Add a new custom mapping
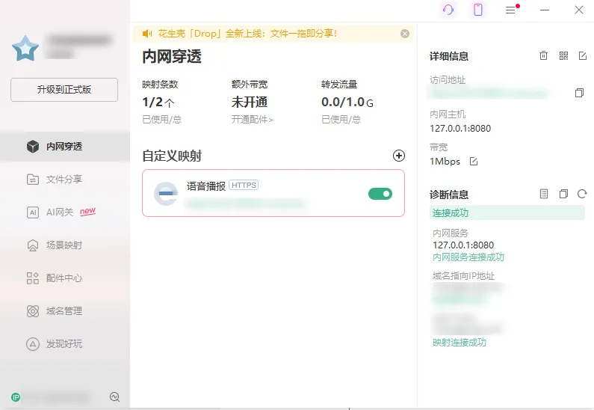Screen dimensions: 594x410 (398, 156)
